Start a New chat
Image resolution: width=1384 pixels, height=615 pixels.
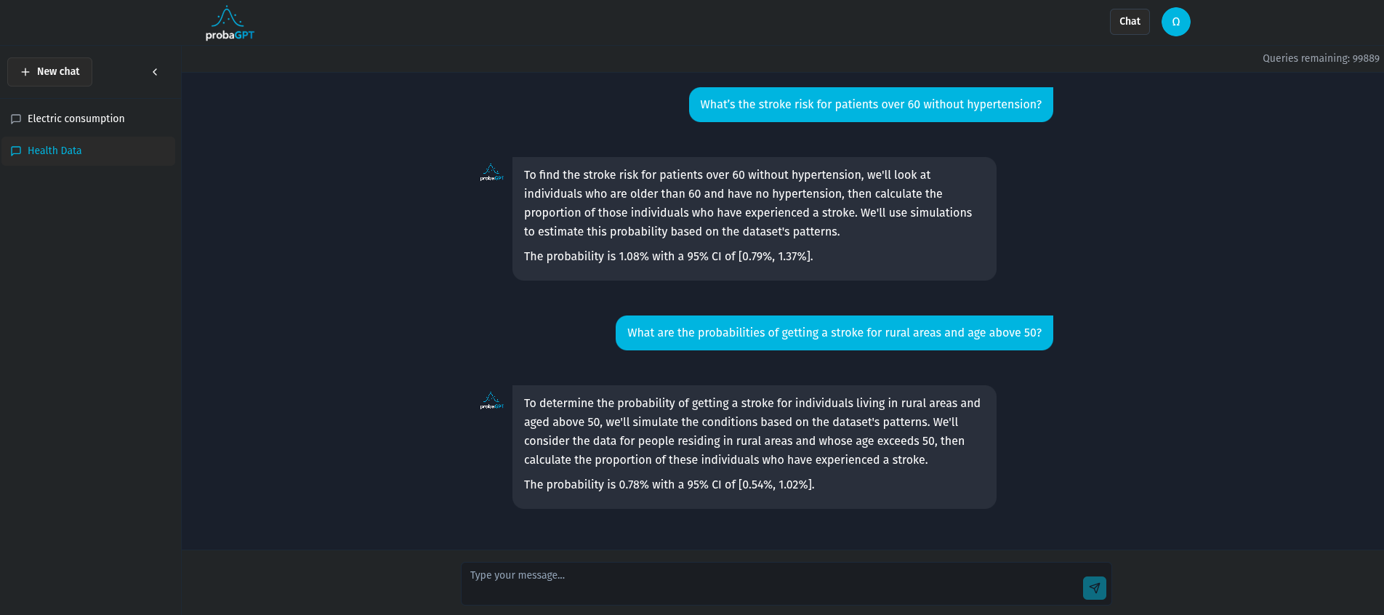pos(49,72)
